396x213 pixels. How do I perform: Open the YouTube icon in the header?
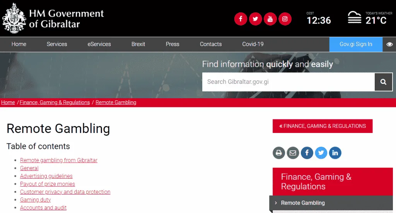pyautogui.click(x=270, y=19)
